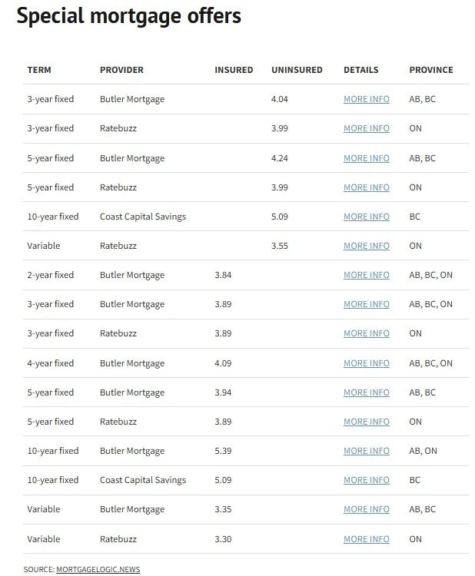Click MORE INFO for Butler Mortgage 10-year 5.39
This screenshot has height=576, width=475.
tap(366, 451)
